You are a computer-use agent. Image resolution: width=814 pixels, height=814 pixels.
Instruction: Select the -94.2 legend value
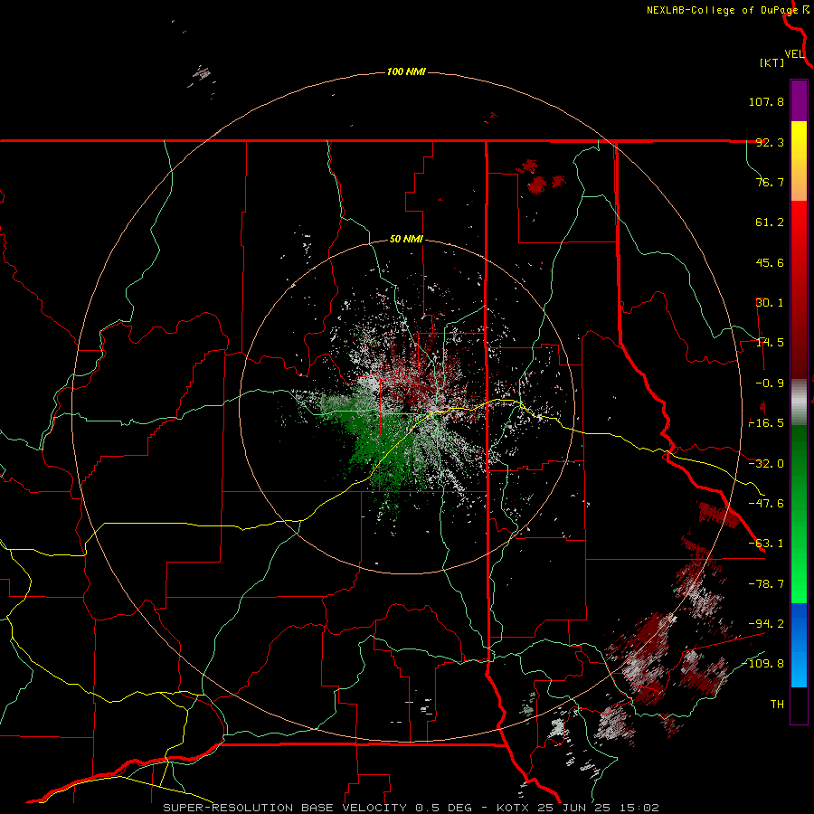(766, 623)
